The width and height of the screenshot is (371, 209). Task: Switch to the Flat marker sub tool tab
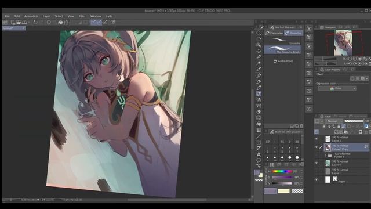pyautogui.click(x=274, y=33)
